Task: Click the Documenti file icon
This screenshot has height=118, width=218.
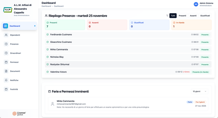Action: (6, 71)
